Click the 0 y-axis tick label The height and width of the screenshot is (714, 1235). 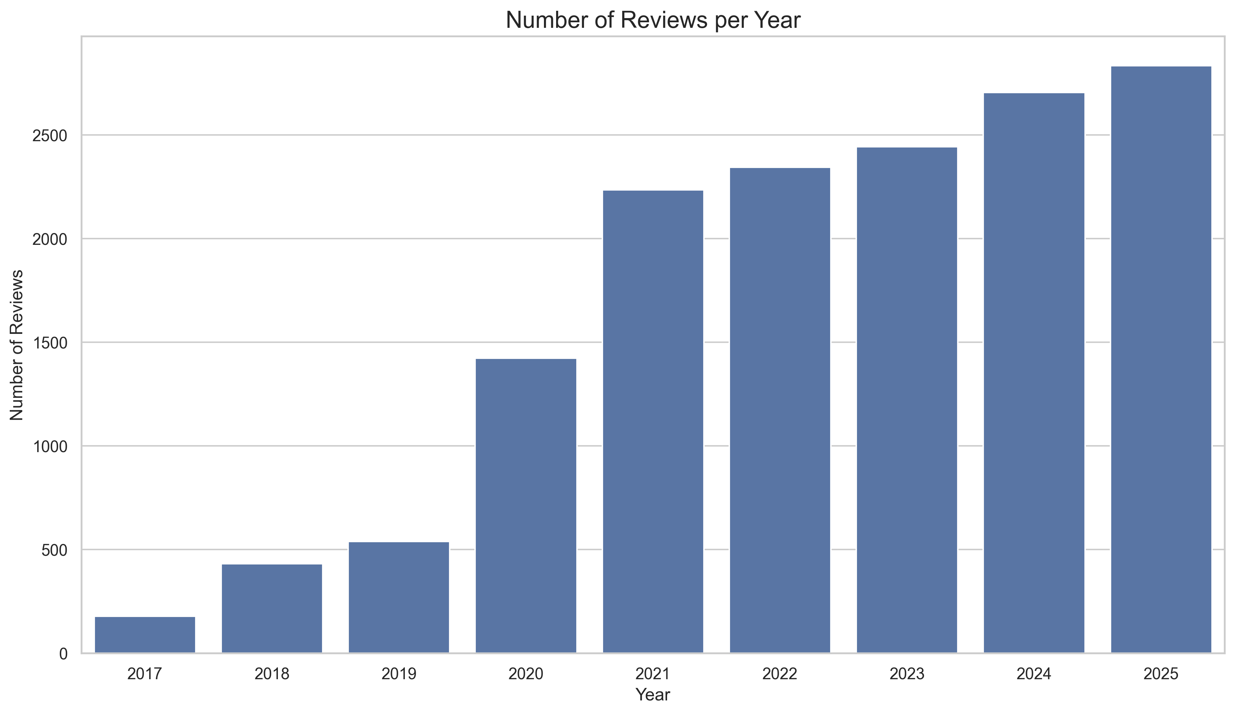(63, 654)
